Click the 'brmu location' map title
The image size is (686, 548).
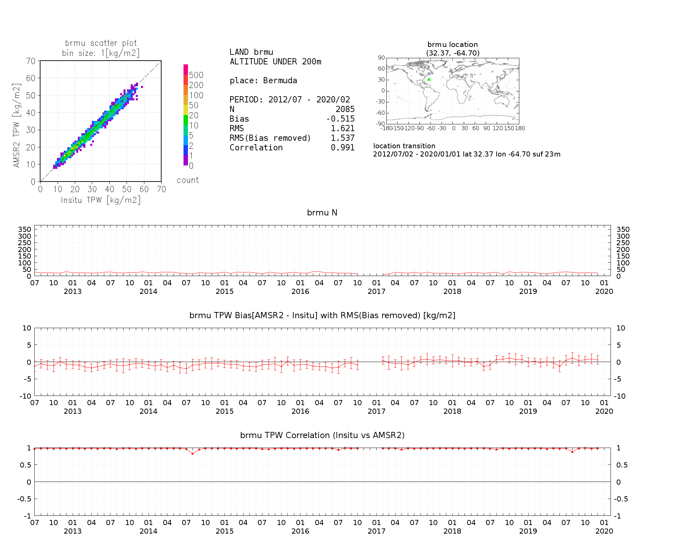tap(453, 45)
